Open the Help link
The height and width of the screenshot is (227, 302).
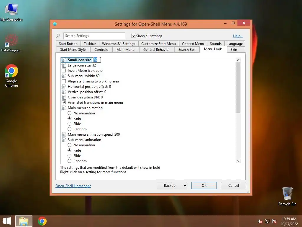[x=238, y=36]
